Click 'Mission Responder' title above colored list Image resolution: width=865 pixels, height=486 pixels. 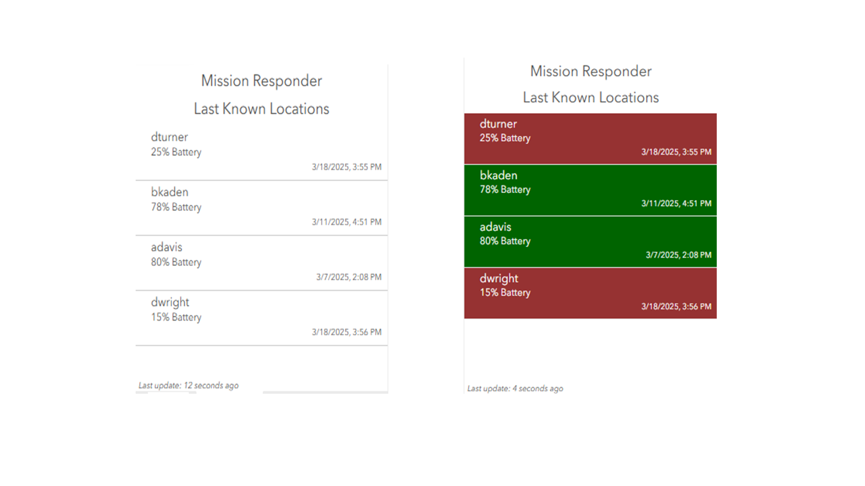(x=590, y=71)
